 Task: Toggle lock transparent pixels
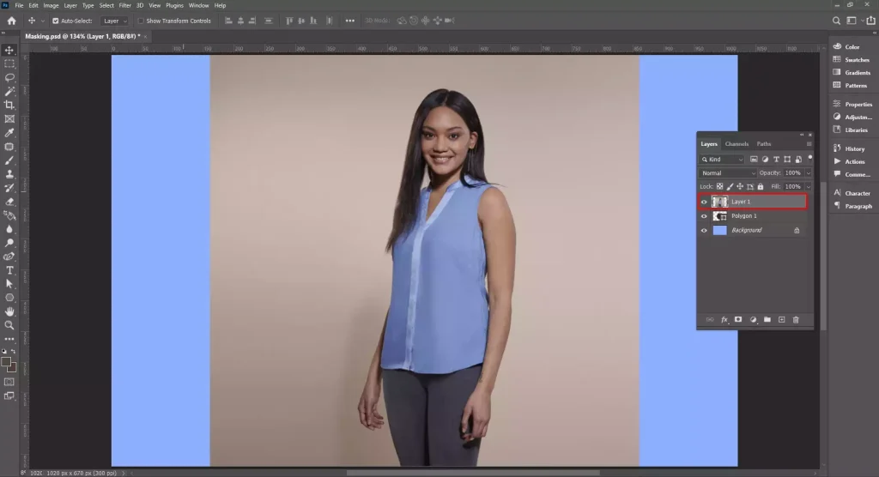(720, 187)
